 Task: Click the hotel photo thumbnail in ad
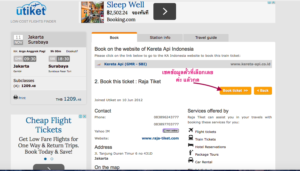92,12
